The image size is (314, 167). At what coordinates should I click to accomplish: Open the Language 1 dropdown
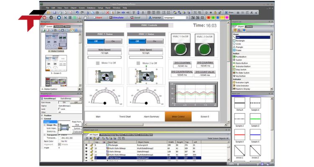[187, 18]
